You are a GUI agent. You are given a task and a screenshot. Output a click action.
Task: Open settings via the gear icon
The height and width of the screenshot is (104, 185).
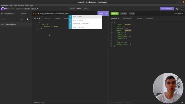[x=177, y=9]
